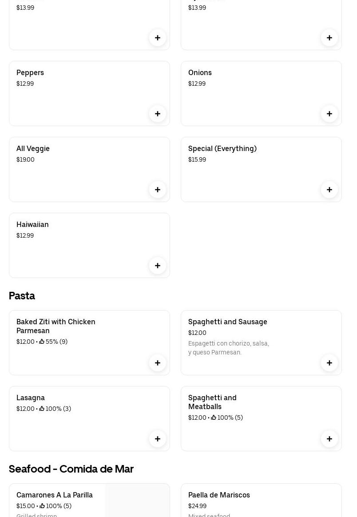
Task: Add Haiwaiian pizza using plus button
Action: (158, 266)
